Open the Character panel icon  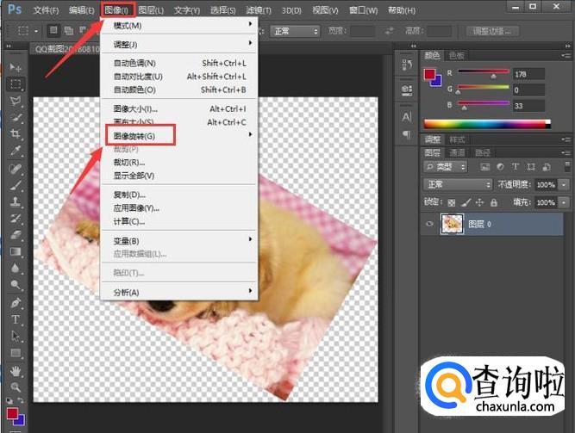407,117
